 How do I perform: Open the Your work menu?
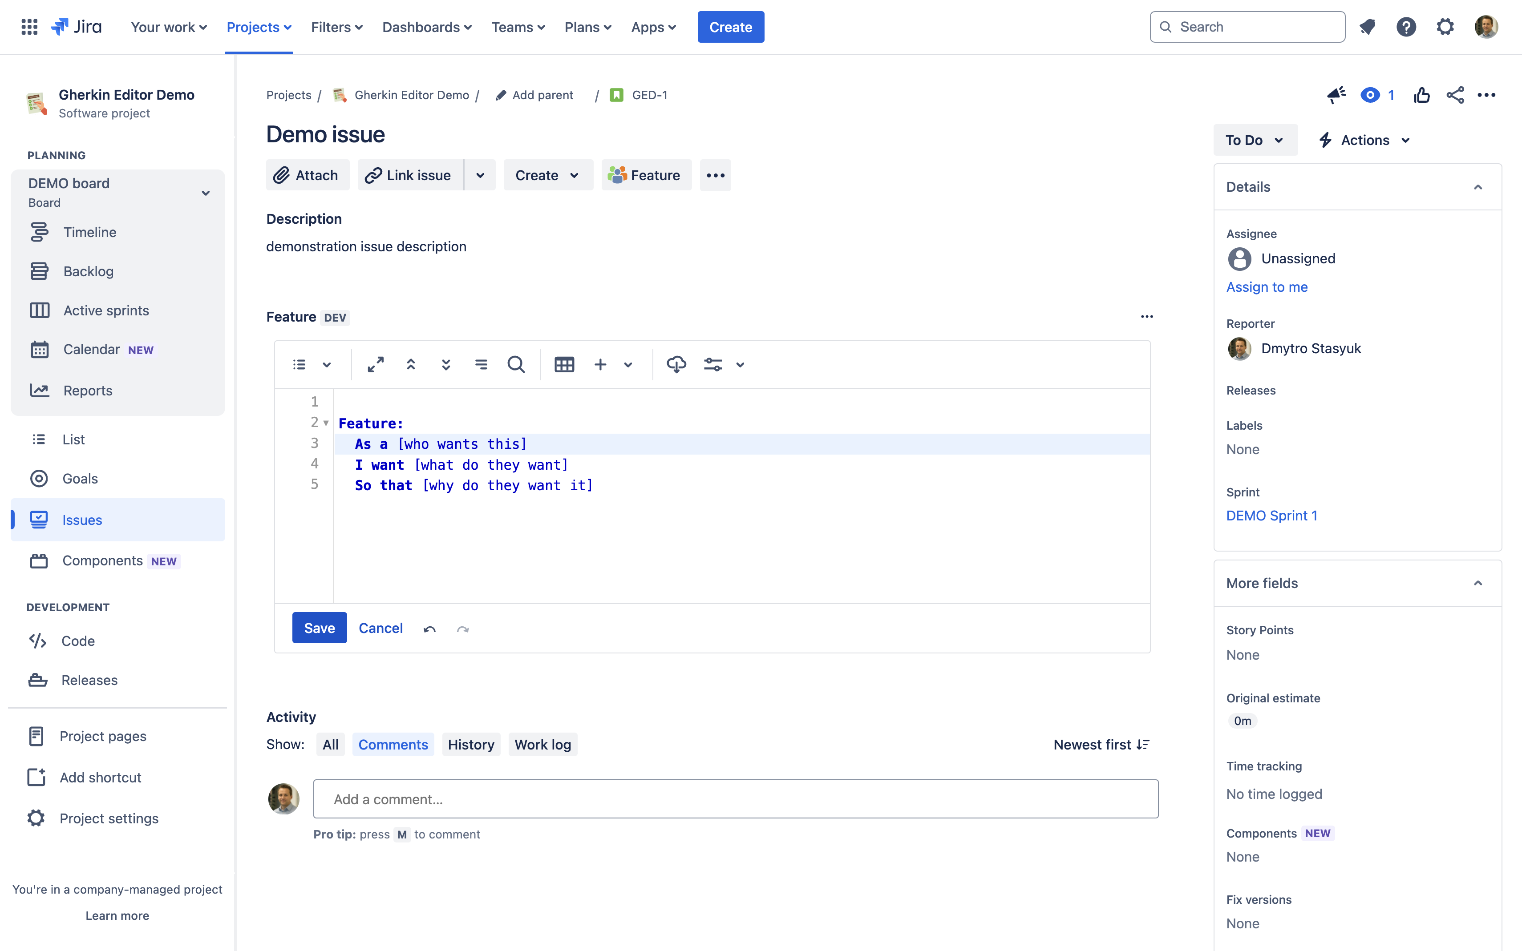point(169,27)
